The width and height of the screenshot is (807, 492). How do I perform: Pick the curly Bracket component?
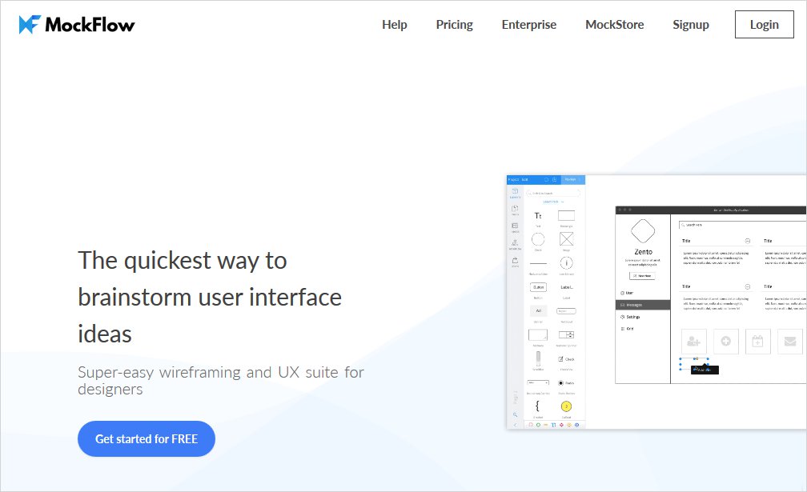coord(538,407)
